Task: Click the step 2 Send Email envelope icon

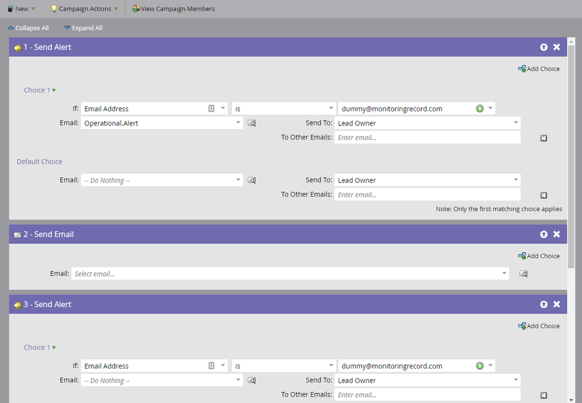Action: (x=17, y=234)
